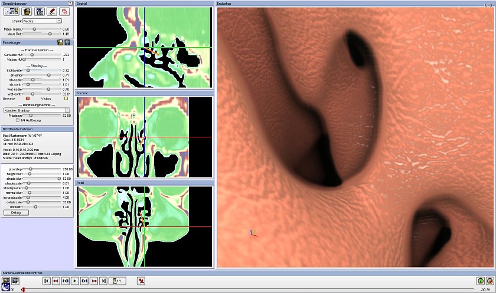The width and height of the screenshot is (496, 293).
Task: Jump to first frame of camera animation
Action: (47, 281)
